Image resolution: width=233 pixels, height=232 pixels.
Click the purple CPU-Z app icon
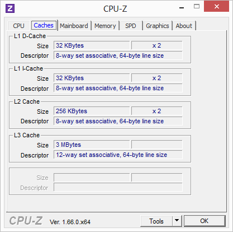(10, 8)
